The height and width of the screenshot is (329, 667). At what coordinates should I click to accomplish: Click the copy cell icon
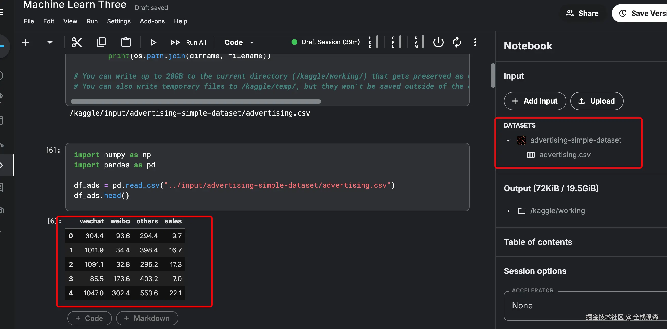(101, 42)
